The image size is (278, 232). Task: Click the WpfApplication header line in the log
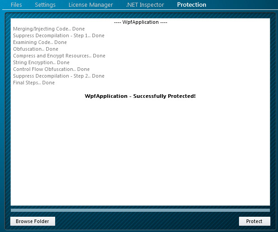coord(140,22)
